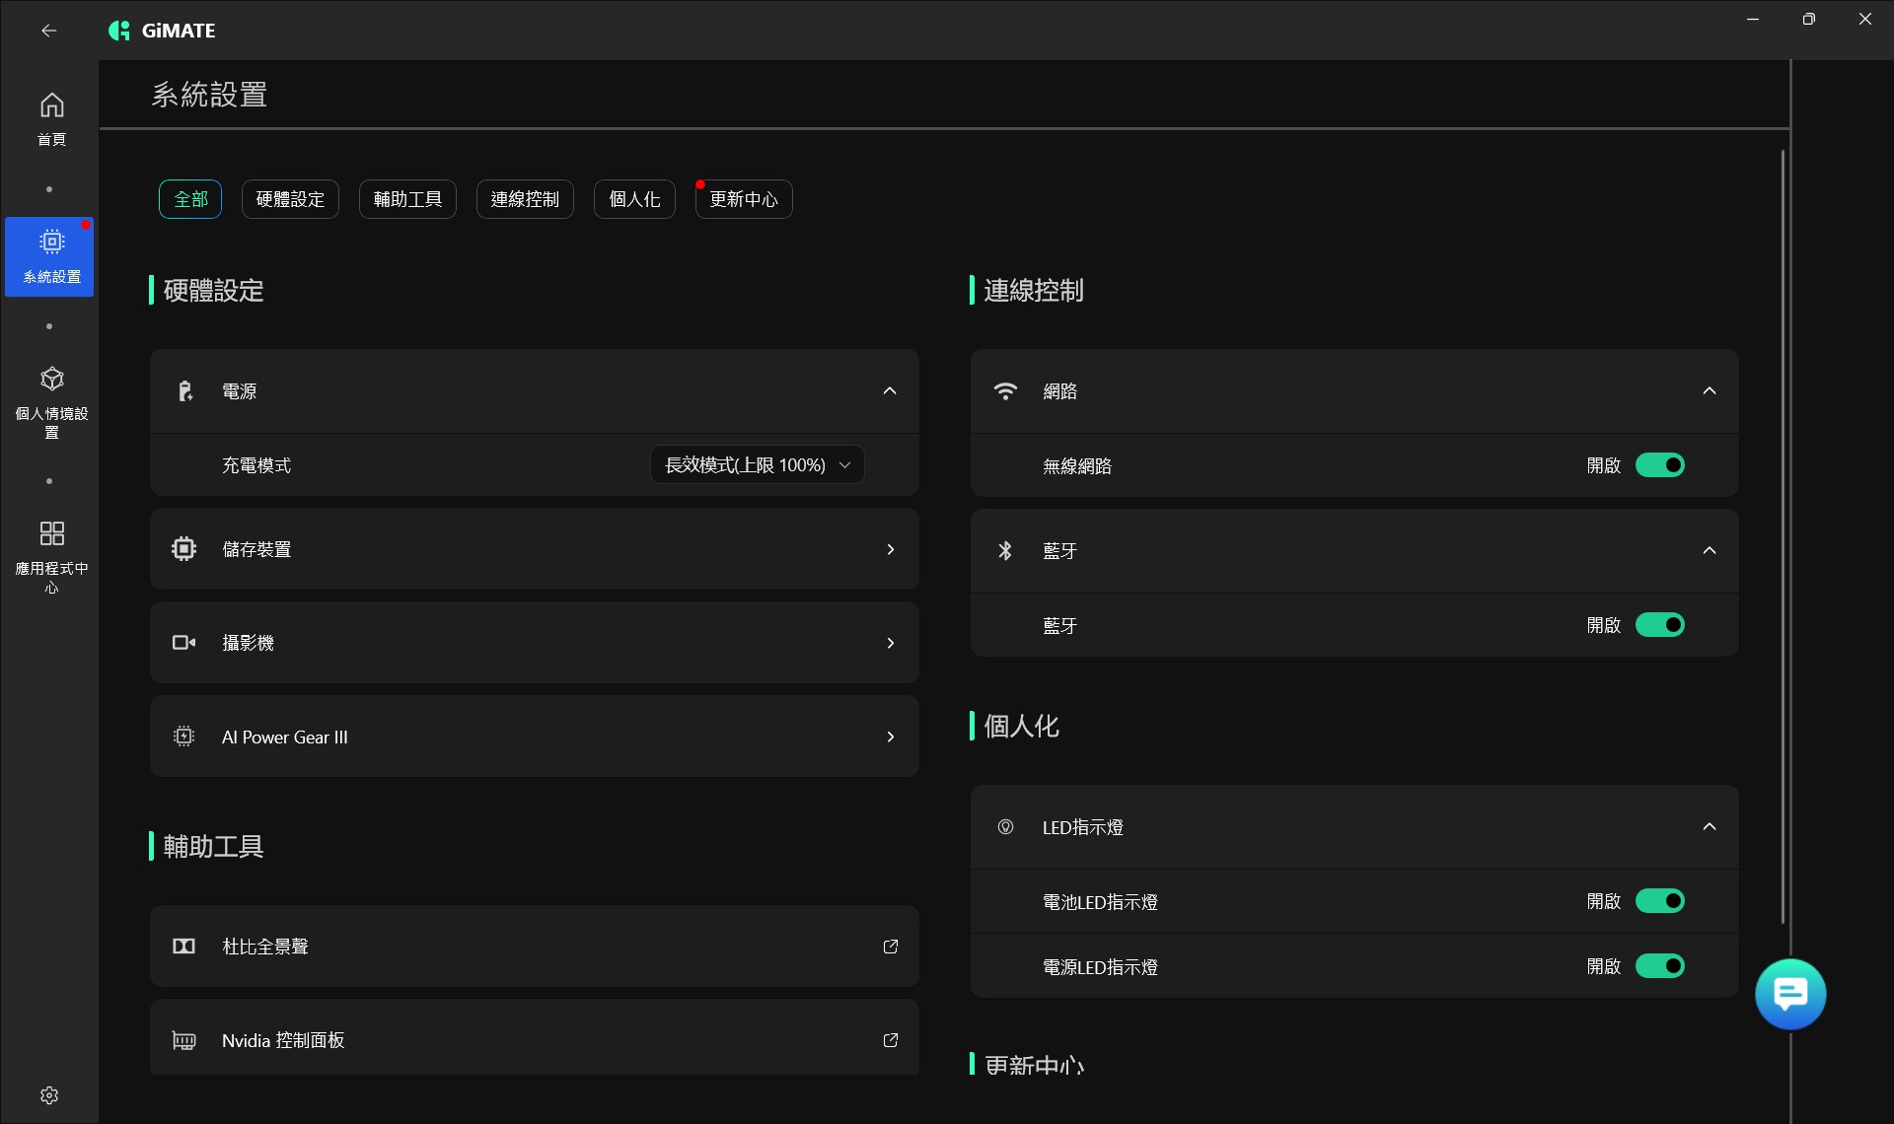Click the 充電模式 label
This screenshot has width=1894, height=1124.
point(256,464)
